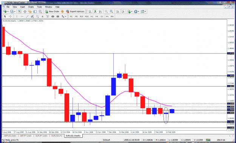Select the Cursor arrow tool
This screenshot has width=236, height=143.
tap(5, 17)
